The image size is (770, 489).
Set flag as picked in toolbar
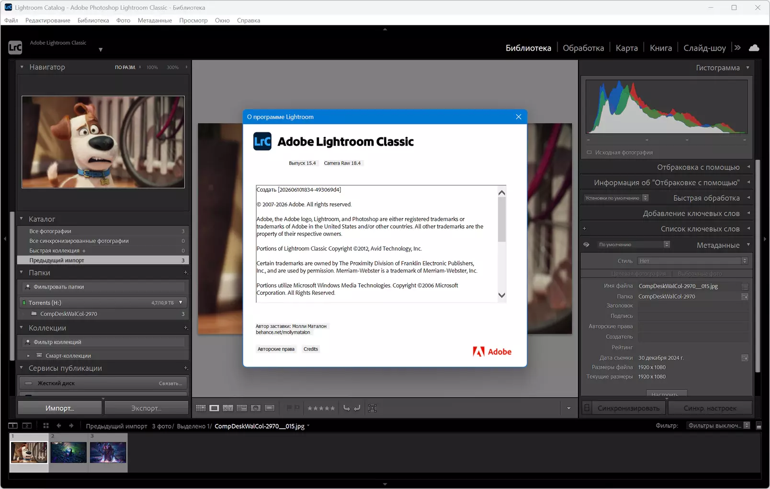(x=289, y=408)
